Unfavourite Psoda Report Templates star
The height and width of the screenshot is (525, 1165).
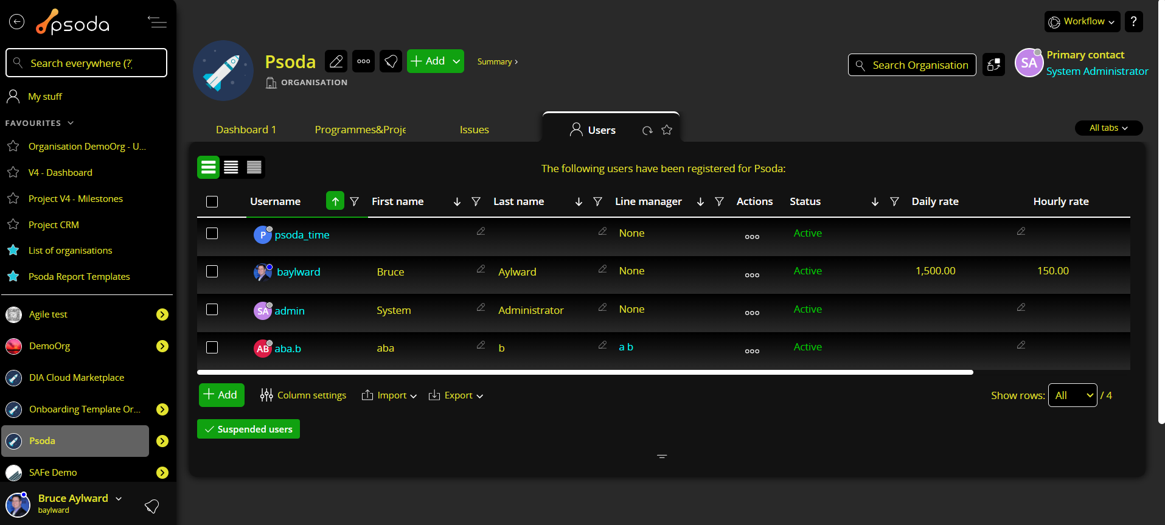tap(13, 276)
